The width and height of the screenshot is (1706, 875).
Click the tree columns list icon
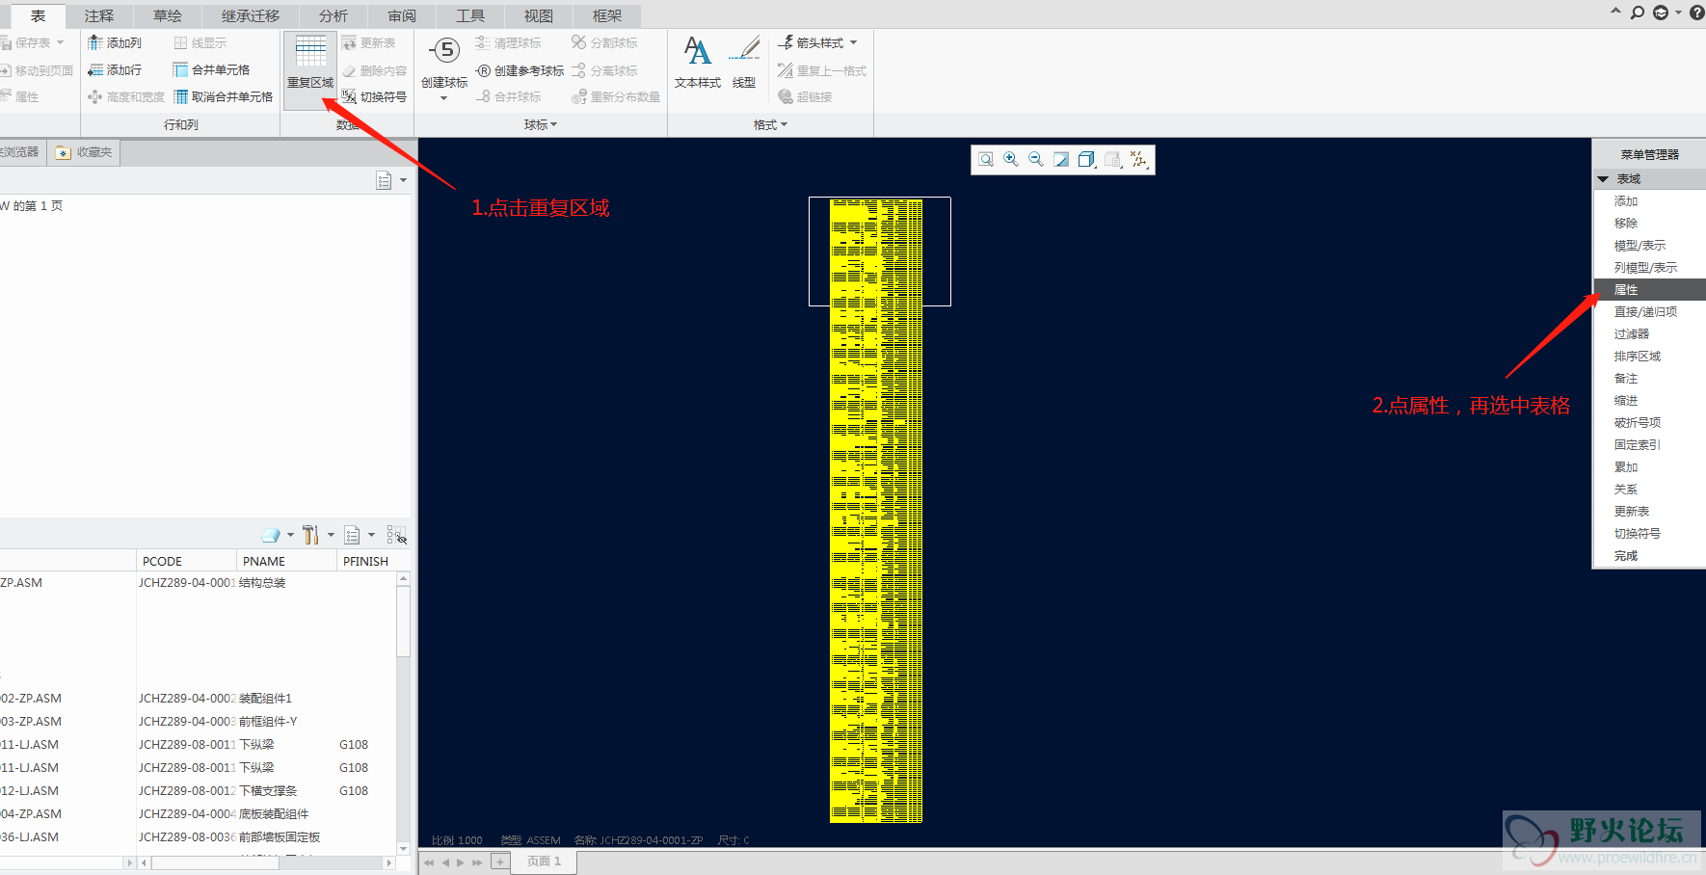pos(352,535)
